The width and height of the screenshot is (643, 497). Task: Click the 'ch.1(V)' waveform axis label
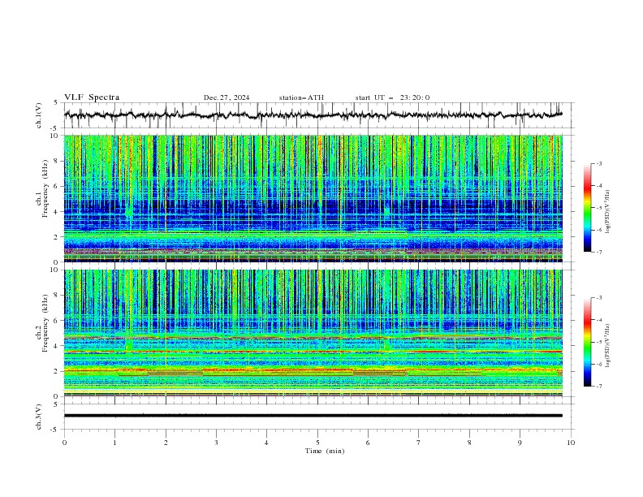pyautogui.click(x=39, y=115)
